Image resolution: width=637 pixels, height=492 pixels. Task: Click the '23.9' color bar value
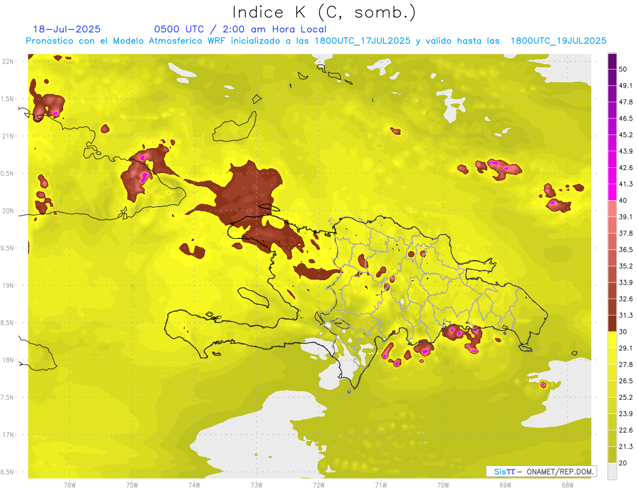[x=625, y=414]
